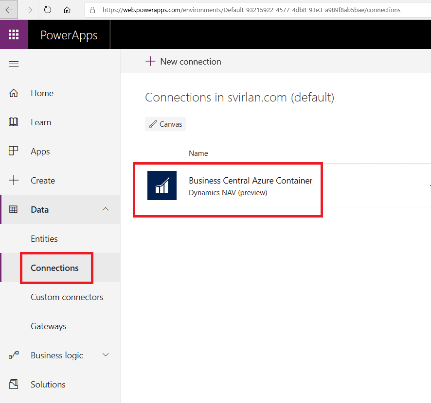Click the browser back arrow
431x403 pixels.
coord(9,10)
